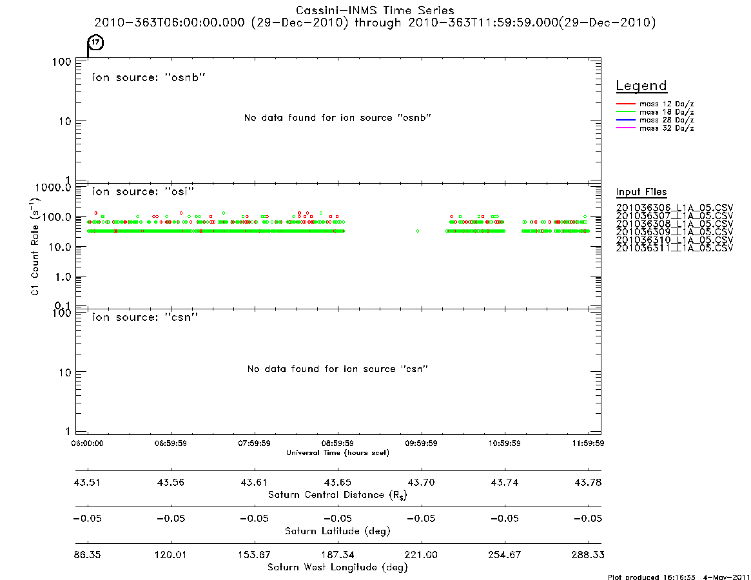This screenshot has height=580, width=751.
Task: Click the 'Plot produced 16:16:33 4-May-2011' footer
Action: coord(679,577)
